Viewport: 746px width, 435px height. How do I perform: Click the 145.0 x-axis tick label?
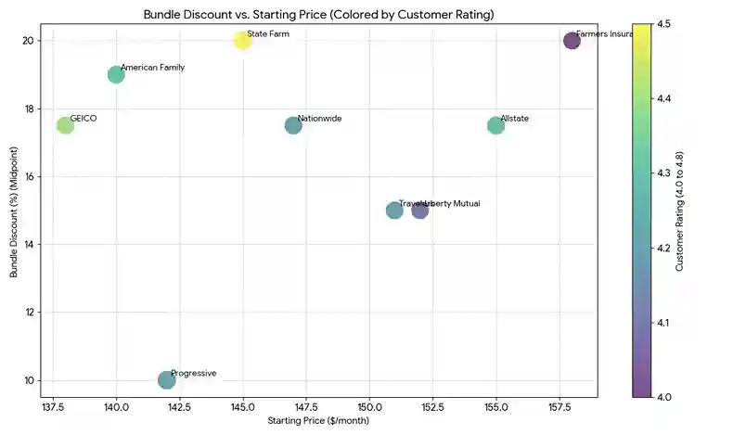[x=243, y=406]
